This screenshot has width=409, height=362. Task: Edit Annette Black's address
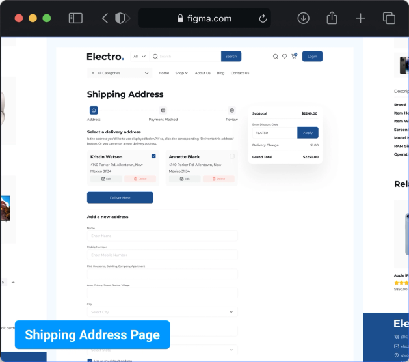click(x=185, y=178)
